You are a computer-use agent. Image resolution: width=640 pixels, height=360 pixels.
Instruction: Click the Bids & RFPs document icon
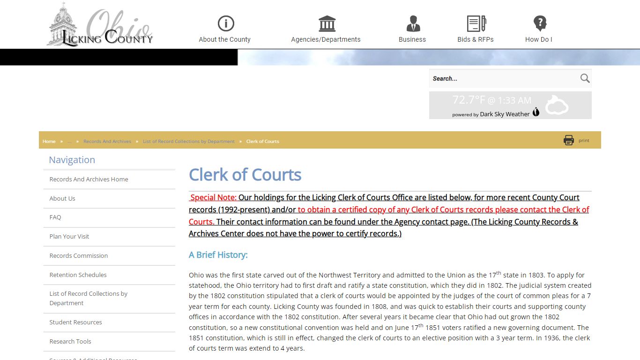476,23
